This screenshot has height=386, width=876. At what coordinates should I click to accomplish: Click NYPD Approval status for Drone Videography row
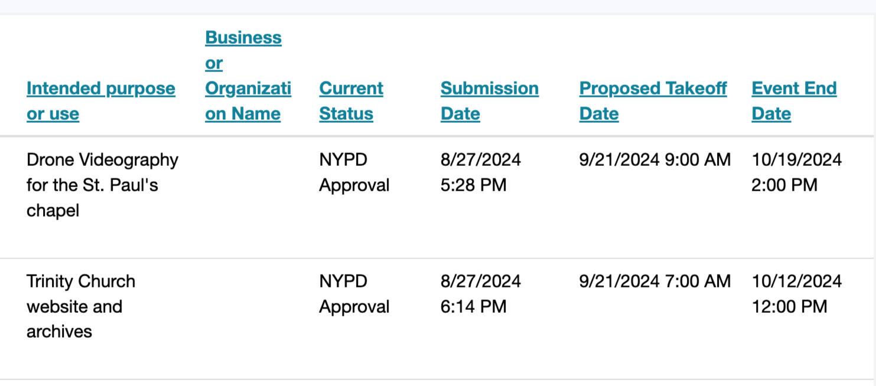(354, 172)
